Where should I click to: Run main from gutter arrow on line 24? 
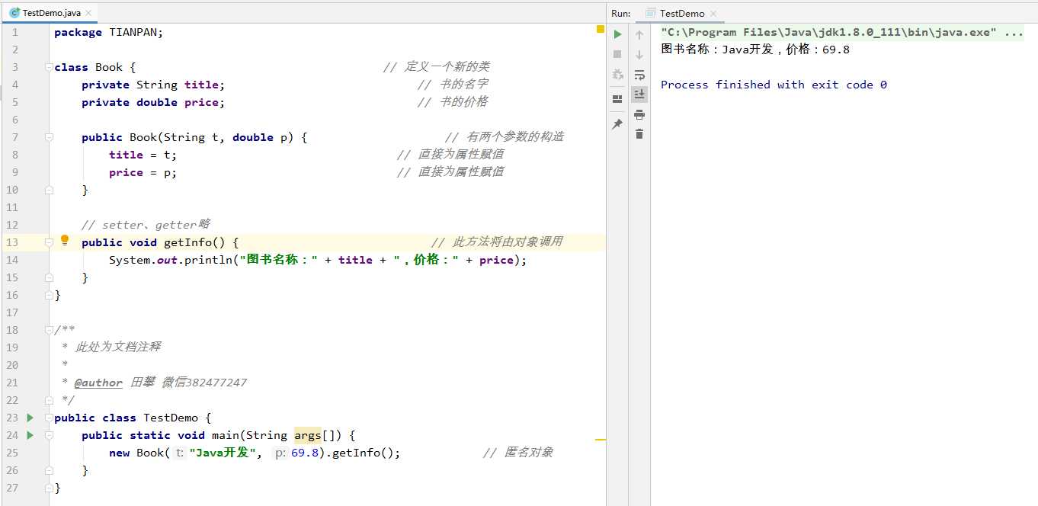point(30,435)
